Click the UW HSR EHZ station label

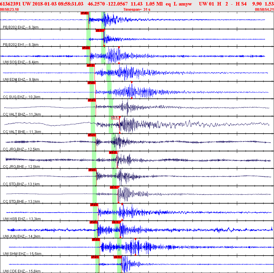tap(22, 219)
